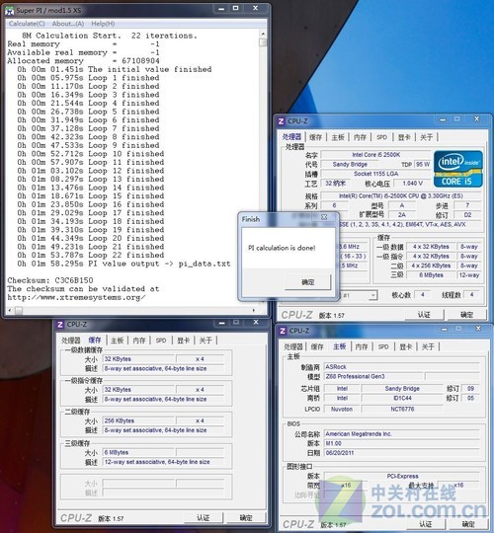Maximize the Super PI window

tap(236, 8)
